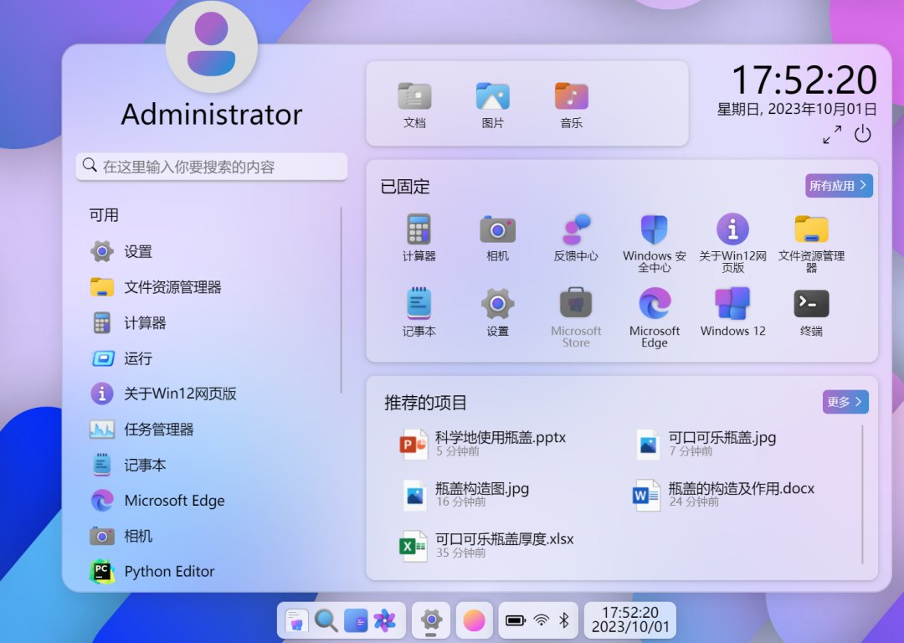The image size is (904, 643).
Task: Click the orange-pink circle taskbar icon
Action: (x=474, y=621)
